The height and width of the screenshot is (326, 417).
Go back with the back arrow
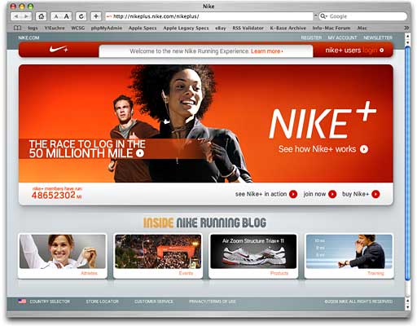pos(16,16)
